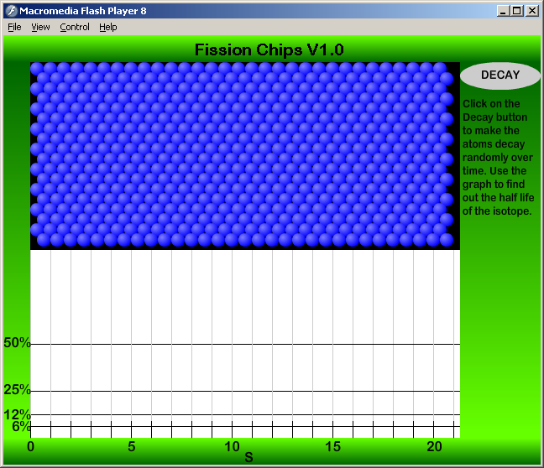Screen dimensions: 544x468
Task: Click the Flash Player icon in title bar
Action: [x=12, y=11]
